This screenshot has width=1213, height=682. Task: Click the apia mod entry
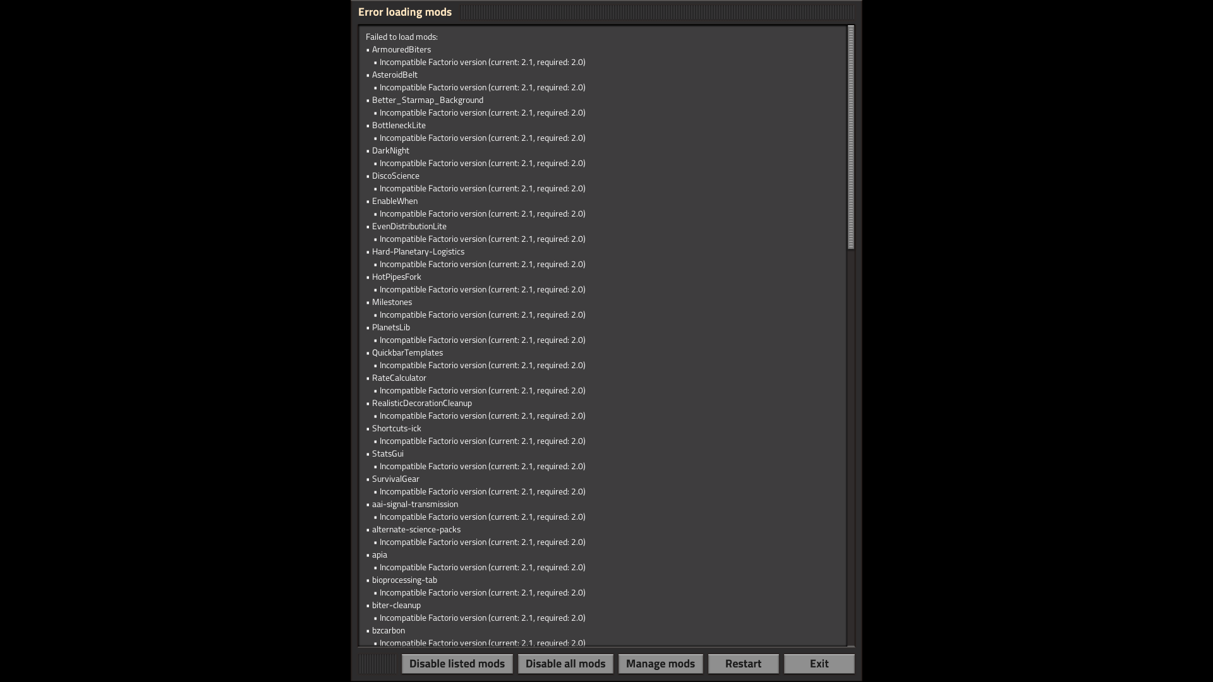(x=380, y=554)
